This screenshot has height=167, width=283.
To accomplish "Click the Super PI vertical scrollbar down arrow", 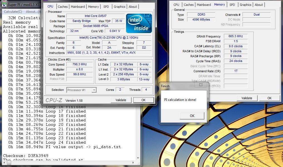I will point(138,158).
